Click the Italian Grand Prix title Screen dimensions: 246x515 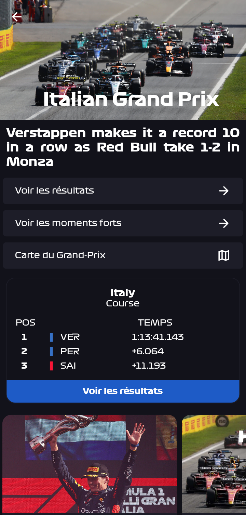[x=131, y=99]
